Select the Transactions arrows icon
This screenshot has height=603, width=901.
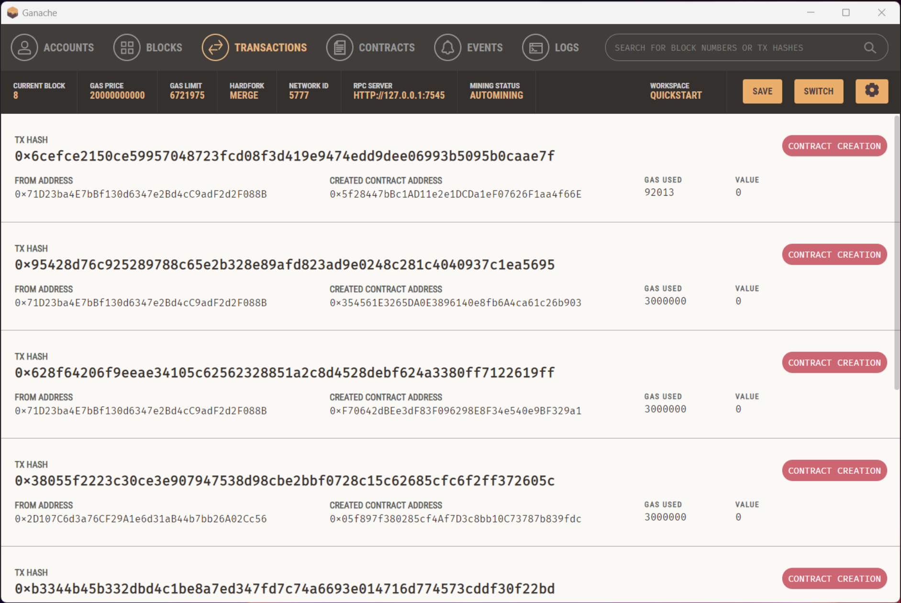(215, 47)
